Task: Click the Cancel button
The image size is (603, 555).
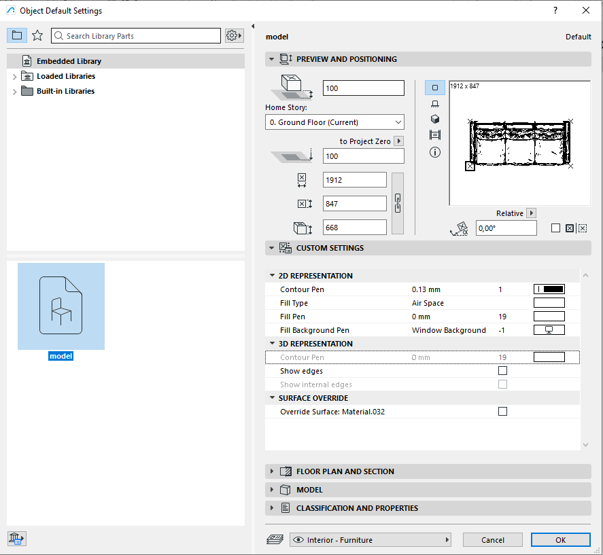Action: click(x=493, y=539)
